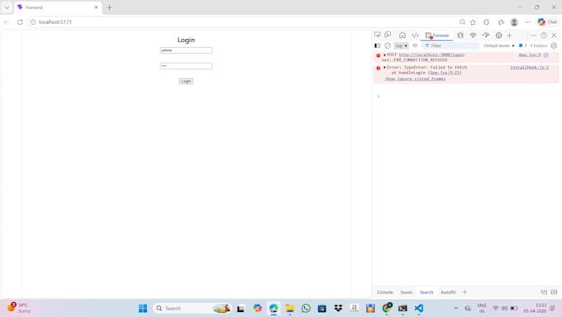Create a live expression eye icon
The image size is (562, 317).
point(415,46)
